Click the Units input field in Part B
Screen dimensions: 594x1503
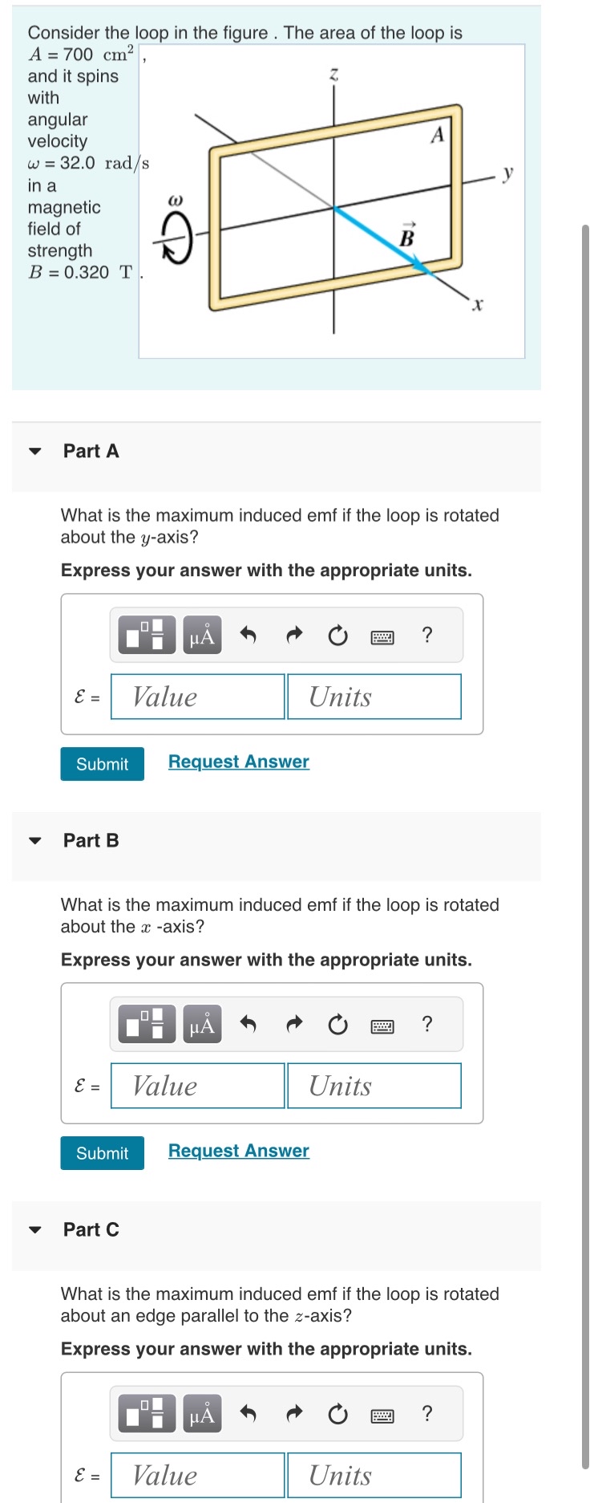[374, 1086]
